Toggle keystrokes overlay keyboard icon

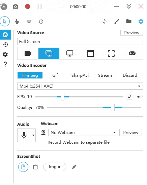click(x=29, y=21)
